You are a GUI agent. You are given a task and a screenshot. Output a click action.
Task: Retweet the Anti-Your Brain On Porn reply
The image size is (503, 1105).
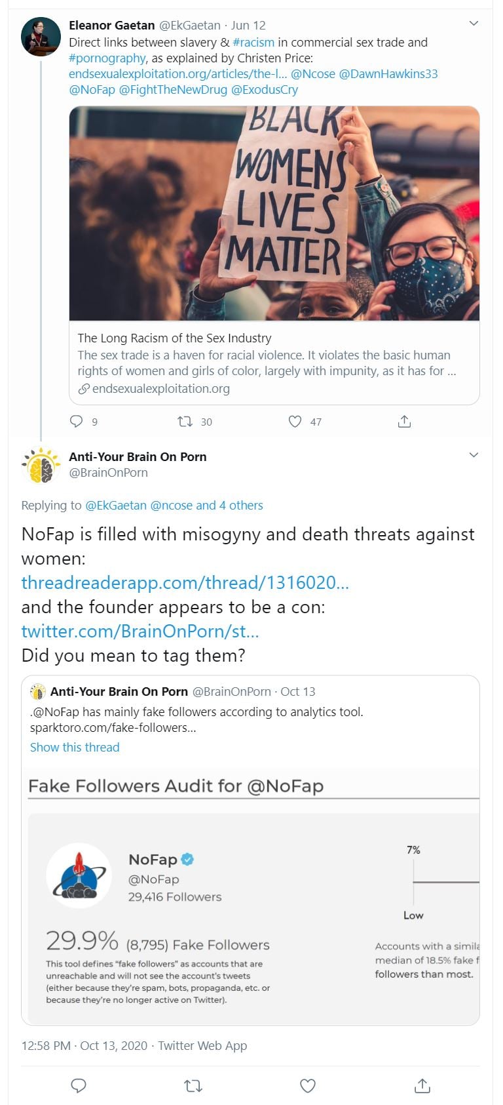tap(193, 1085)
